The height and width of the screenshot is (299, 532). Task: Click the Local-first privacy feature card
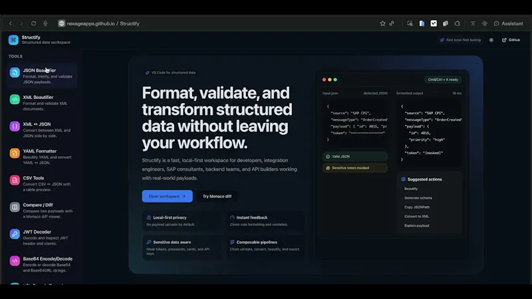(x=182, y=221)
